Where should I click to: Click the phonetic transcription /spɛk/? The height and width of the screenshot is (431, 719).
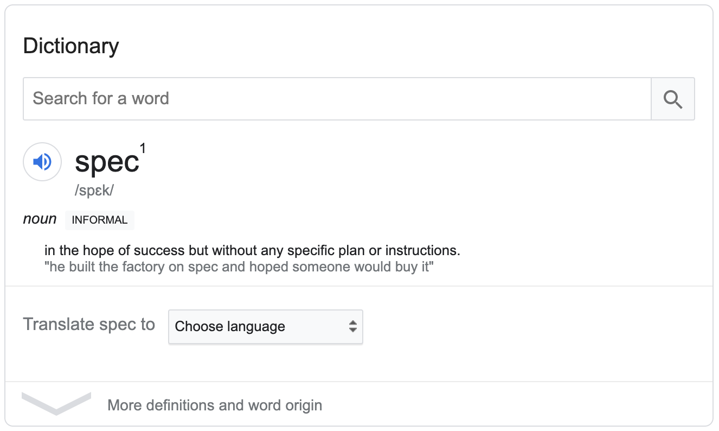click(94, 191)
